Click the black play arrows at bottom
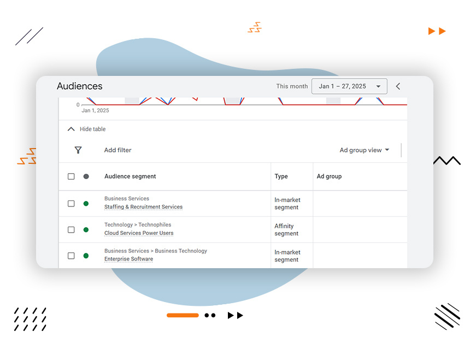 point(235,315)
